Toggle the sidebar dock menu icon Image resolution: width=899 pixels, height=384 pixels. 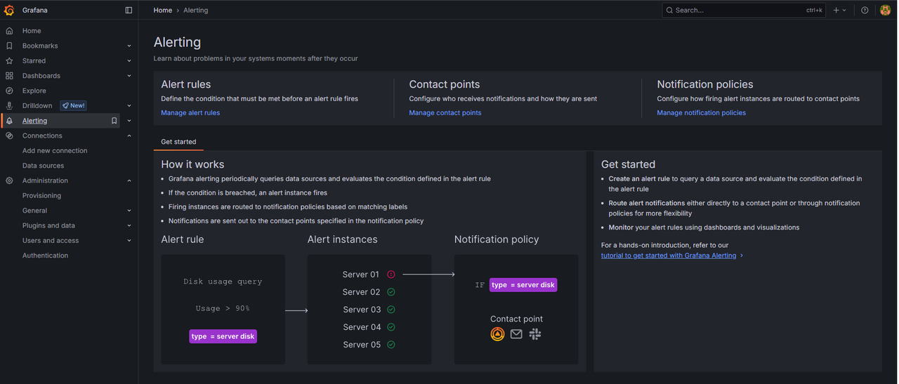pos(129,10)
